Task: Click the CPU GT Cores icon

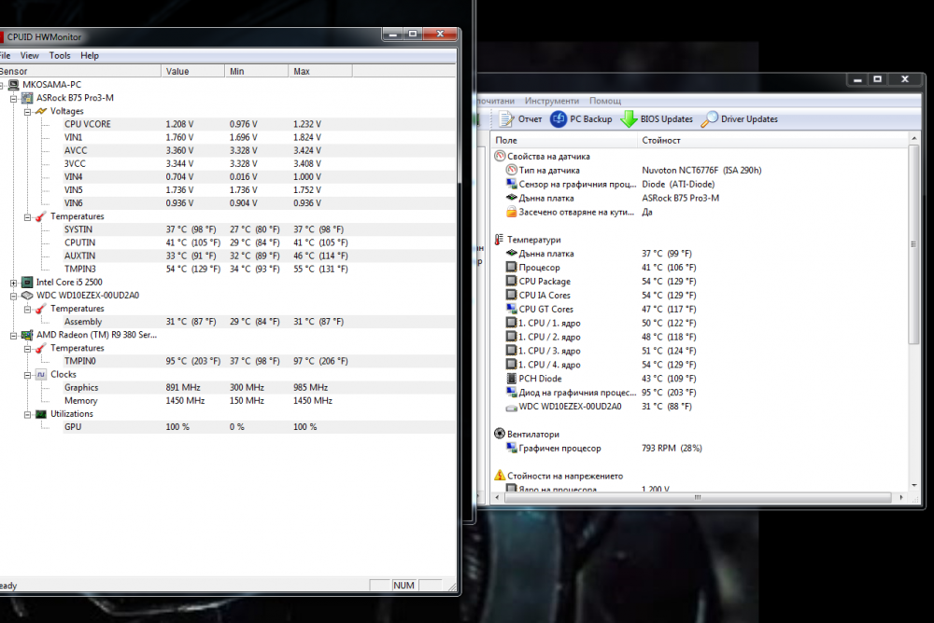Action: tap(511, 309)
